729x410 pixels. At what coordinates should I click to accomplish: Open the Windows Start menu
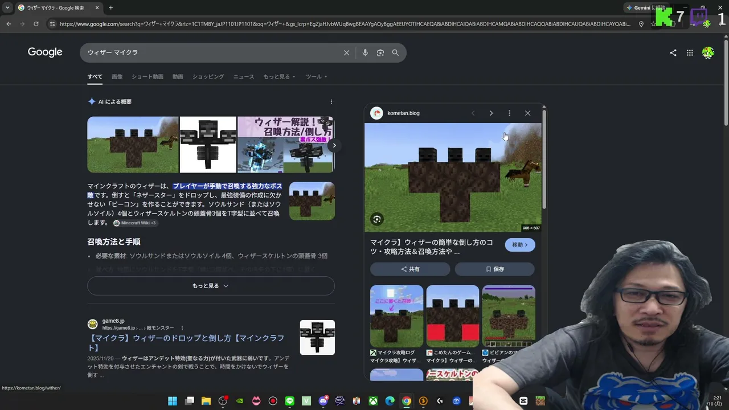173,401
